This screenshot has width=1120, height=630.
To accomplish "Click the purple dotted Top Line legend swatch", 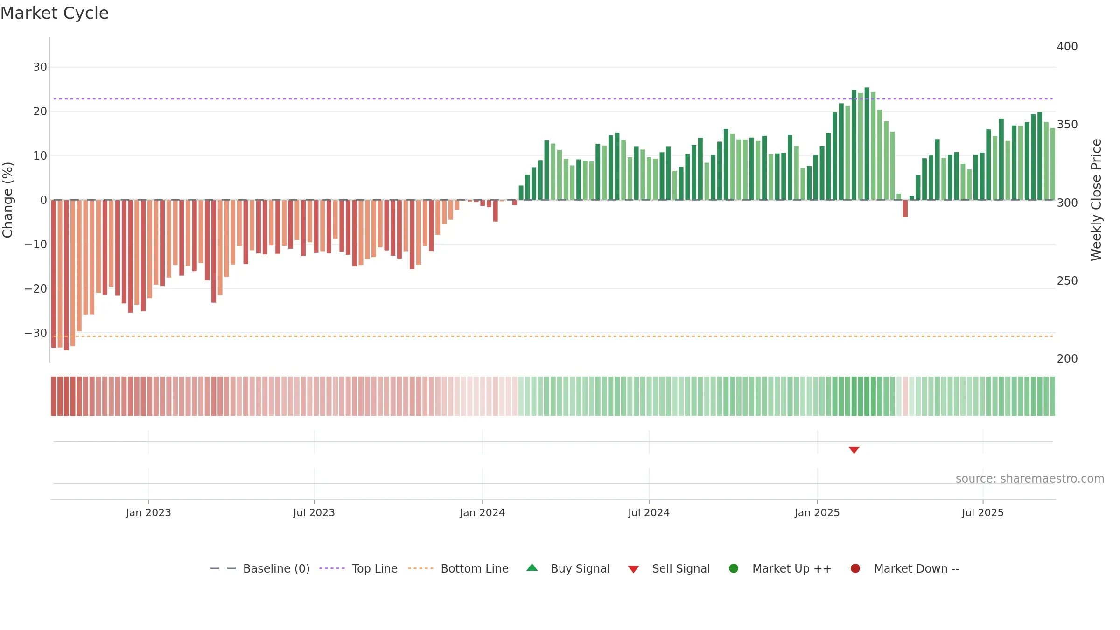I will tap(332, 568).
